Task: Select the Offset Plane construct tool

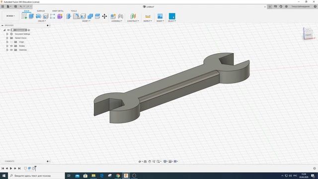Action: [x=133, y=16]
